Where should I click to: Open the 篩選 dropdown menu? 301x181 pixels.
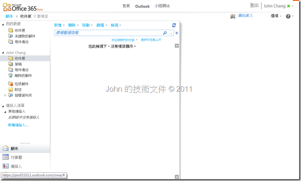pyautogui.click(x=102, y=25)
